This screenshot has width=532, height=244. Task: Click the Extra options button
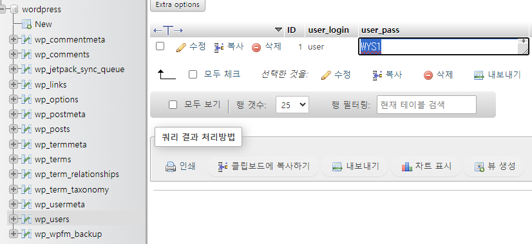(178, 5)
